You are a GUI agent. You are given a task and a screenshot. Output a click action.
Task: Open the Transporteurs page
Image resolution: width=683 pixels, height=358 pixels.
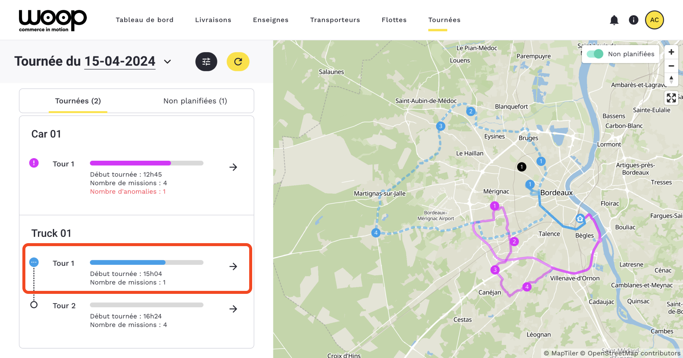[335, 20]
